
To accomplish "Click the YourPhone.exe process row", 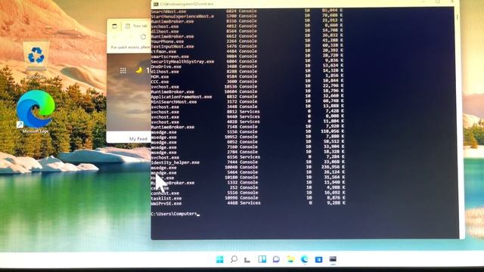I will [x=247, y=41].
